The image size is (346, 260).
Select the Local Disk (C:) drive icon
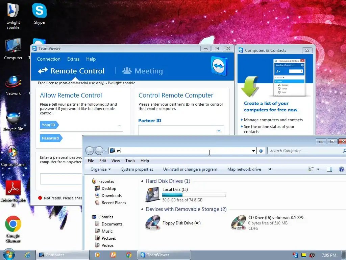tap(152, 195)
